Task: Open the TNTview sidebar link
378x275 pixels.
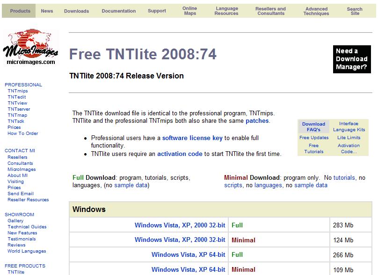Action: (17, 103)
